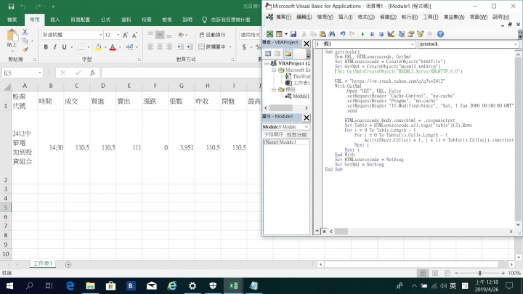523x294 pixels.
Task: Open the Name Box K5 dropdown arrow
Action: point(40,73)
